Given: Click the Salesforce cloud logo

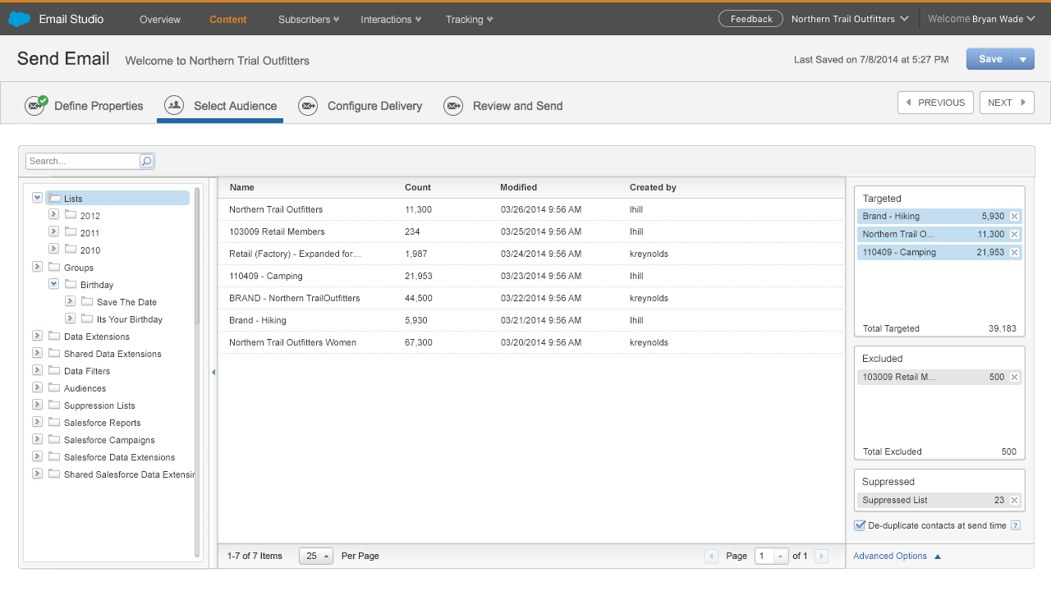Looking at the screenshot, I should (x=20, y=19).
